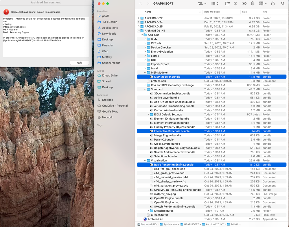Click the Finder back arrow
Viewport: 289px width, 227px height.
(x=141, y=3)
